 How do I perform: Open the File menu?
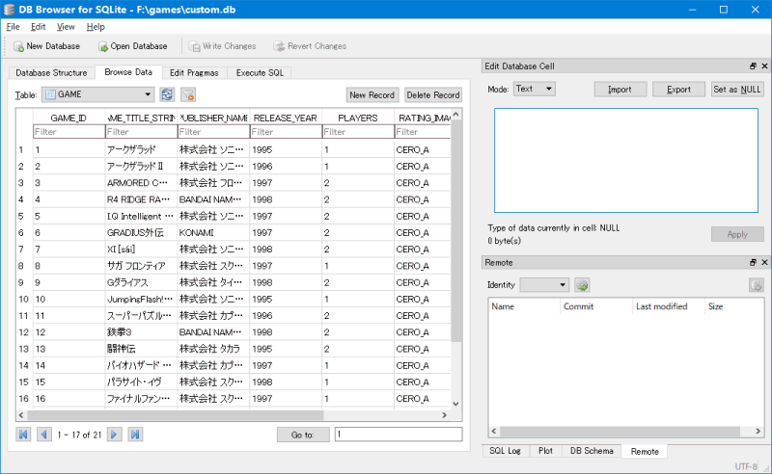[13, 27]
